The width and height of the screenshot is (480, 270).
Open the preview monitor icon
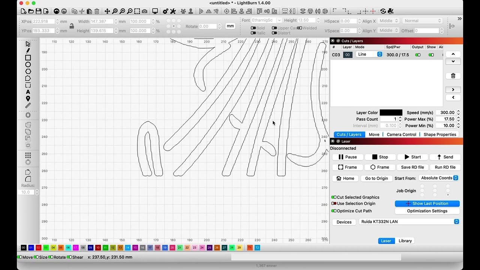tap(155, 11)
